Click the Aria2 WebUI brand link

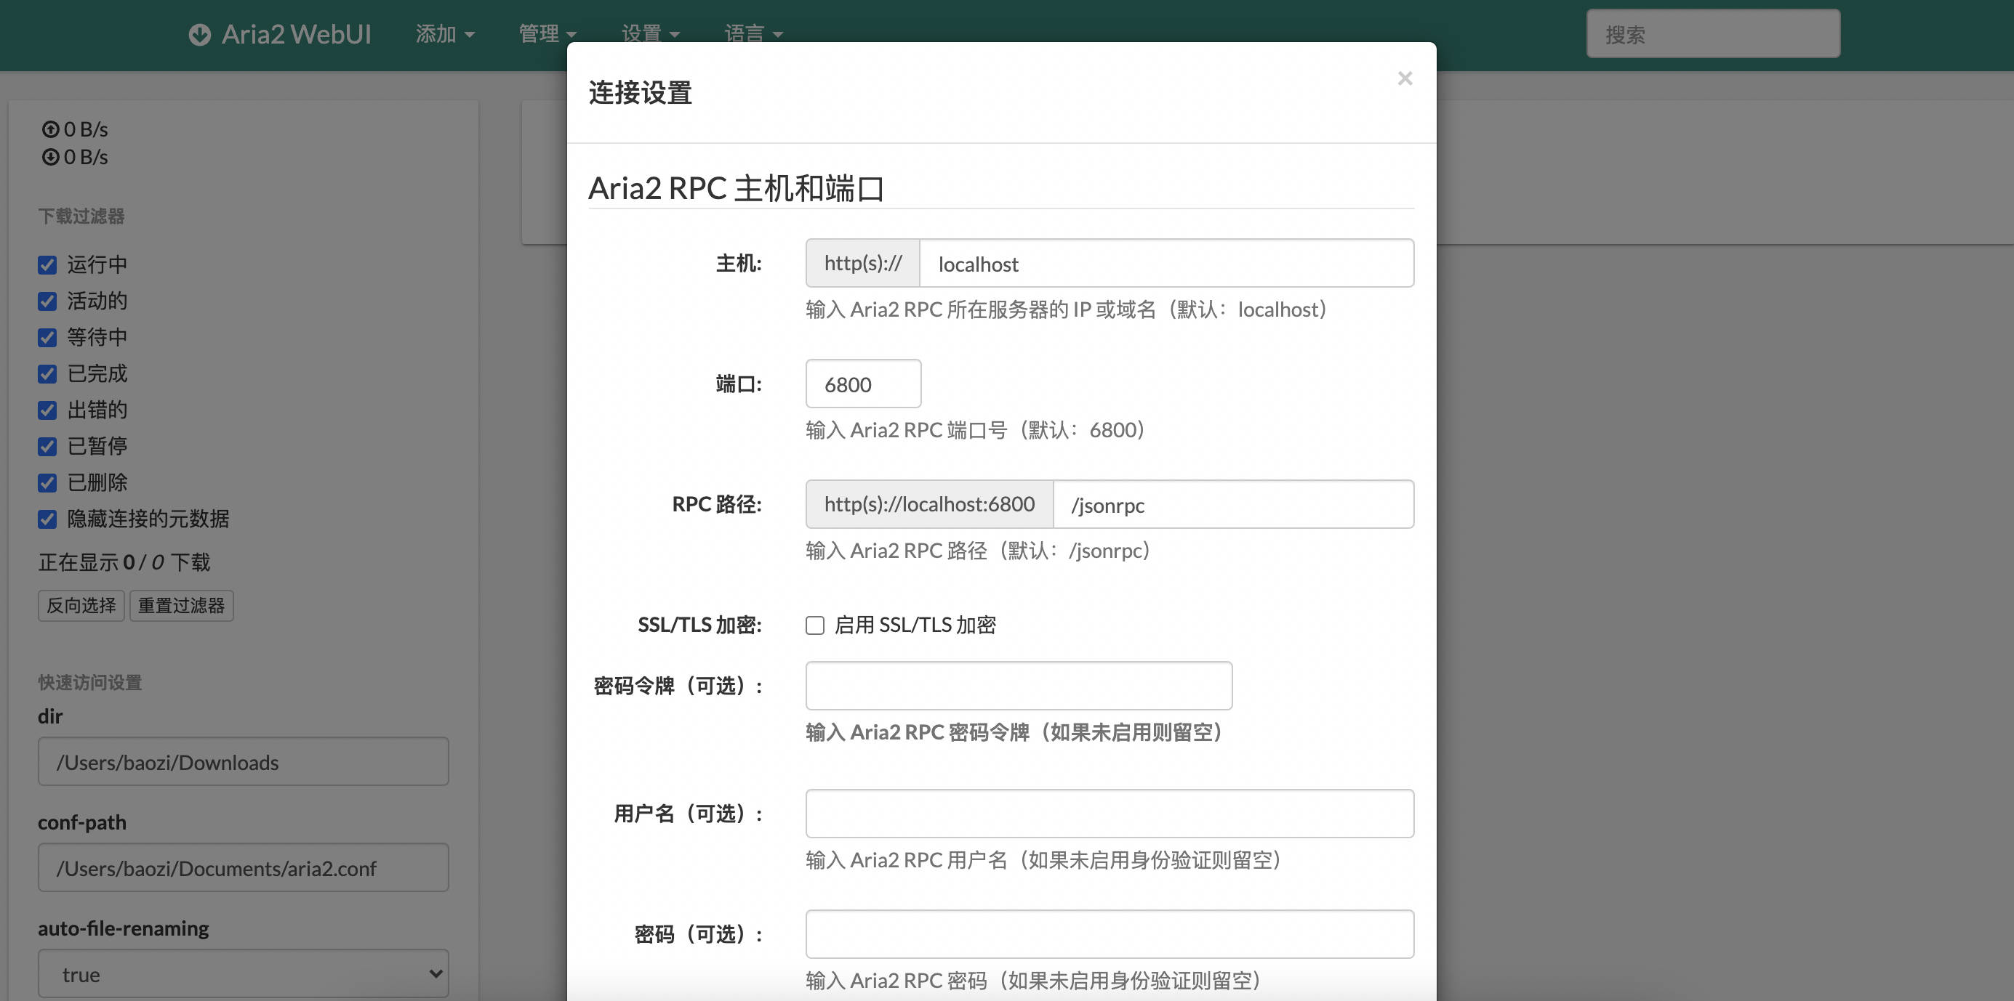(x=280, y=34)
